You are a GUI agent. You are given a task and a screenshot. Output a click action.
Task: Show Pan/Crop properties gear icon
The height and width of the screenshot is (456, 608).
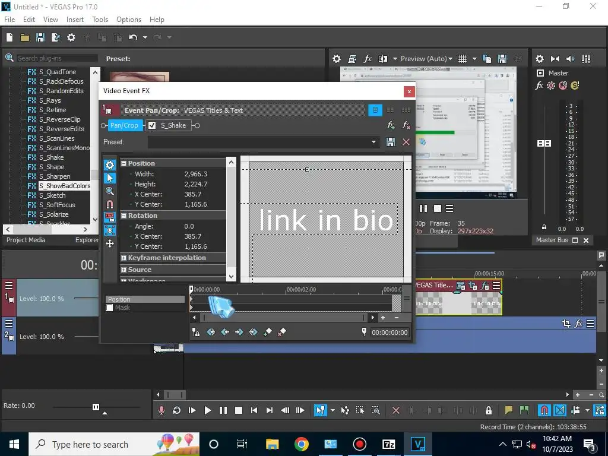click(x=110, y=165)
